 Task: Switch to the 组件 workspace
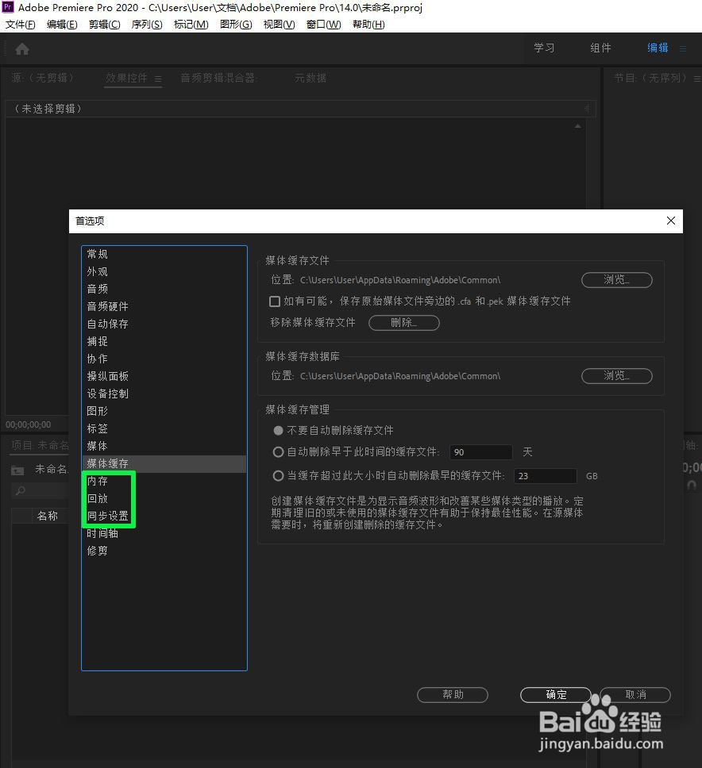[x=600, y=48]
